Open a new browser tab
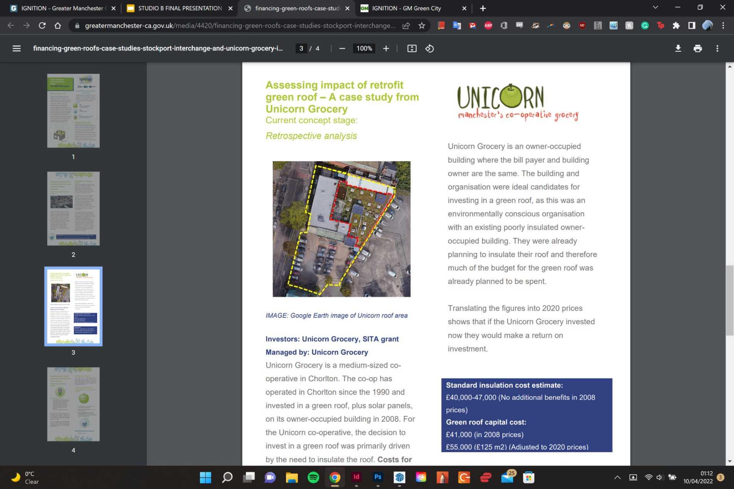Viewport: 734px width, 489px height. click(x=483, y=8)
